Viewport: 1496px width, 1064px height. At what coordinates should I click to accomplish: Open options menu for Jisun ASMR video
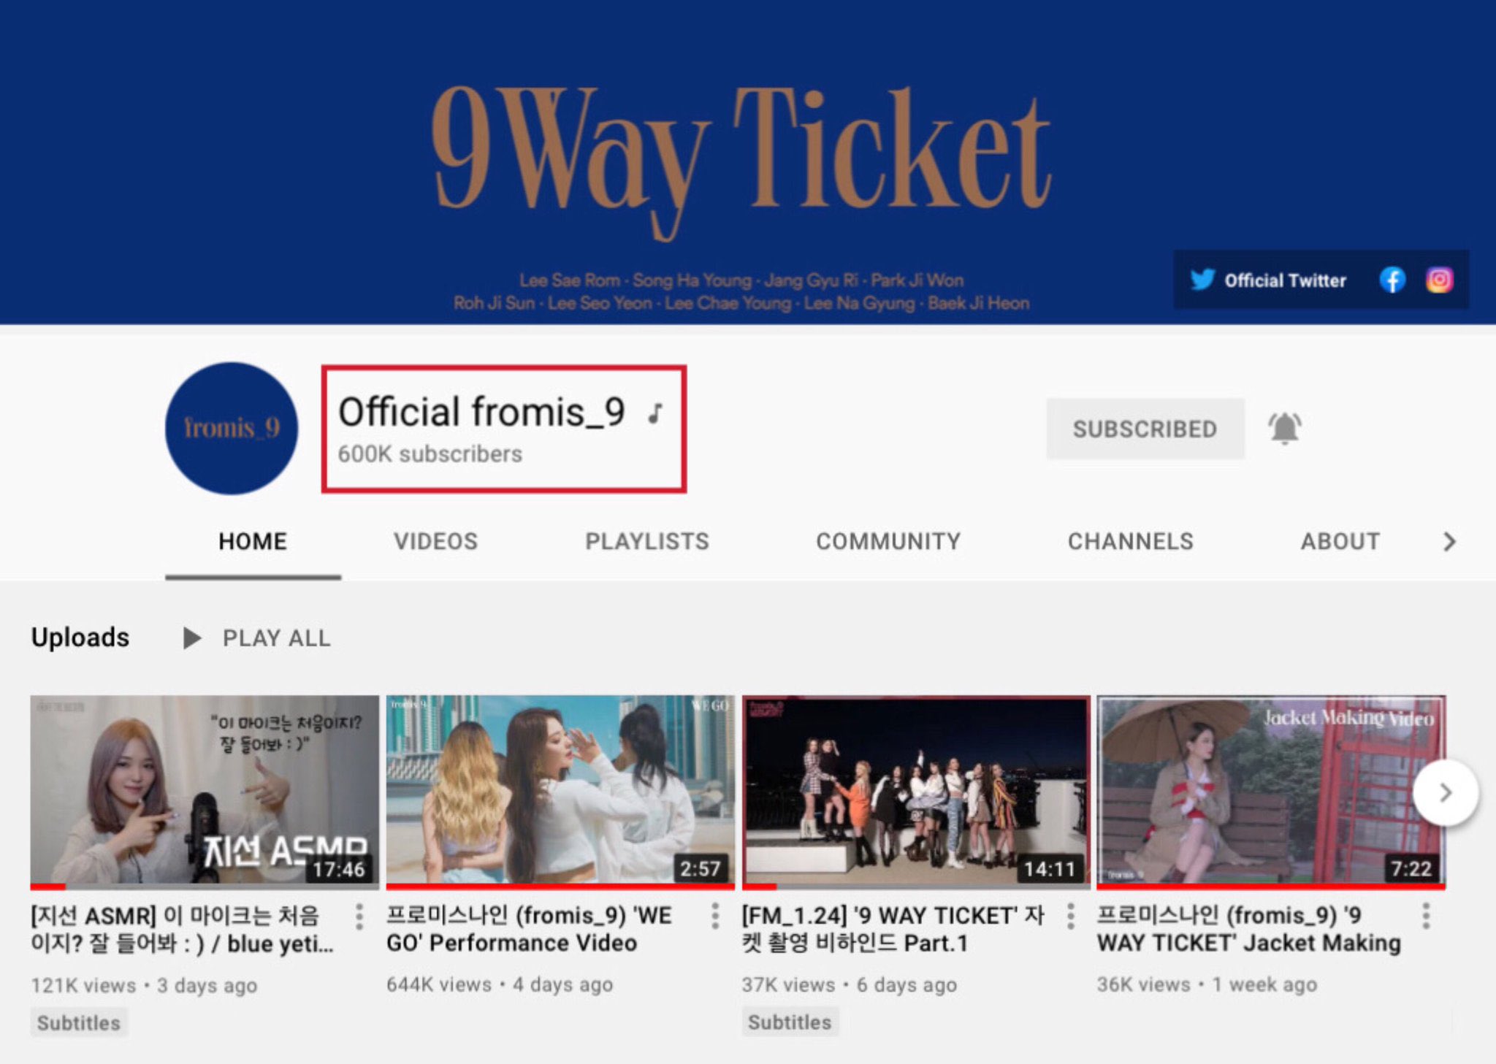click(359, 916)
